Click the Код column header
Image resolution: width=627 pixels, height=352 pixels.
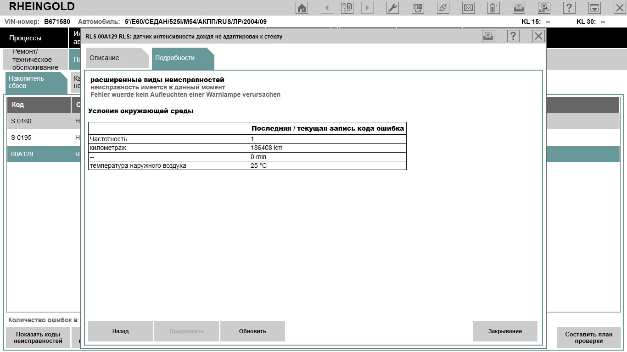tap(39, 104)
